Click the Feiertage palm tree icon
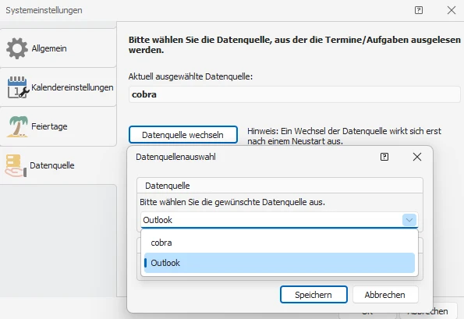The width and height of the screenshot is (464, 319). [18, 126]
